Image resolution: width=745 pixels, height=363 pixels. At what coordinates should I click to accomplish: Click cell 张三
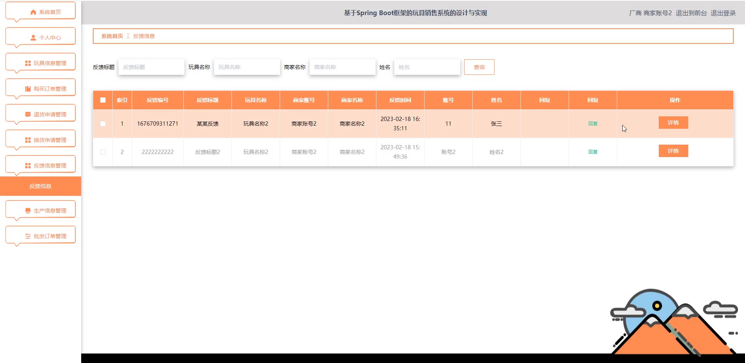coord(496,124)
